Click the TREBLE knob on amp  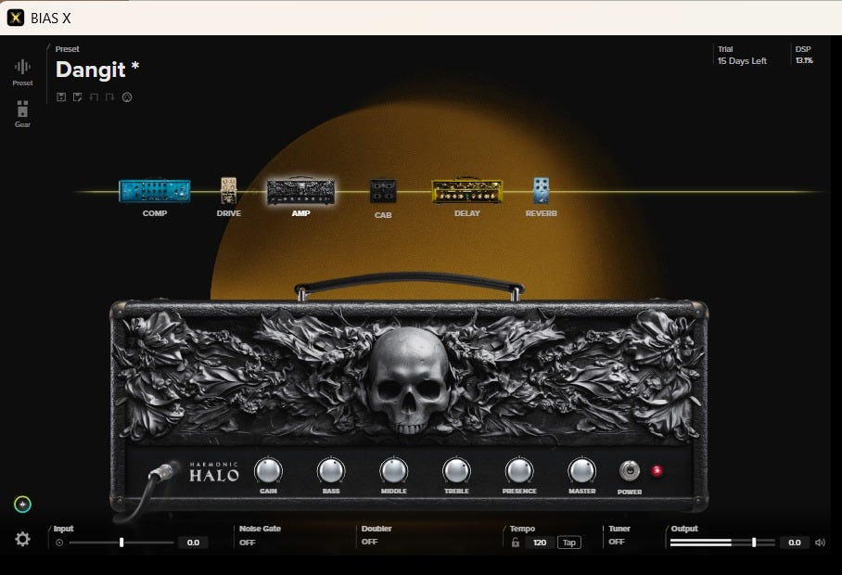(456, 471)
